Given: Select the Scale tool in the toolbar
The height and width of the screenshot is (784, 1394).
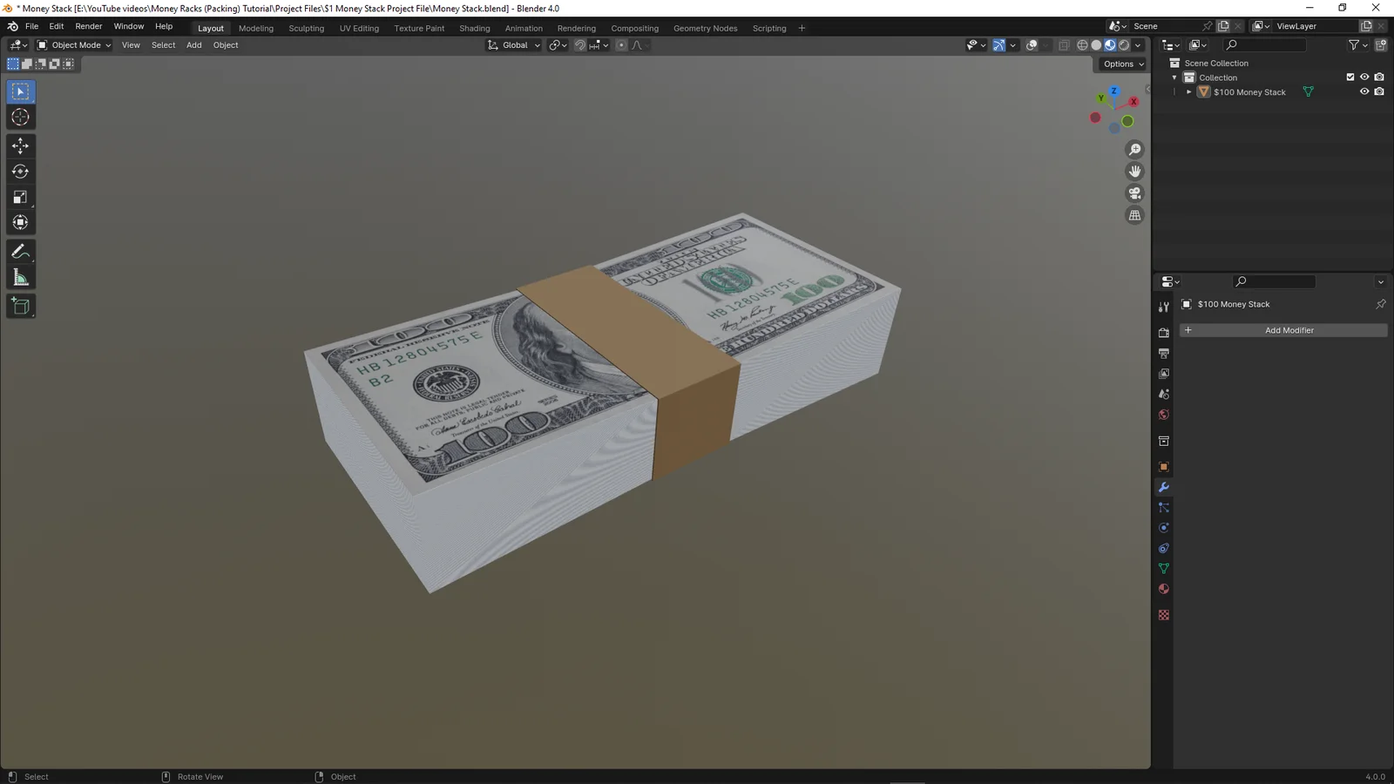Looking at the screenshot, I should pos(20,196).
